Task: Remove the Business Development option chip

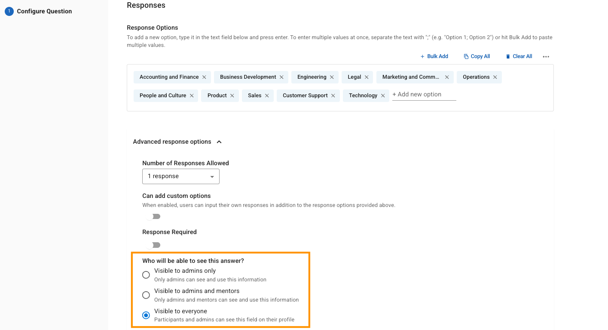Action: click(281, 77)
